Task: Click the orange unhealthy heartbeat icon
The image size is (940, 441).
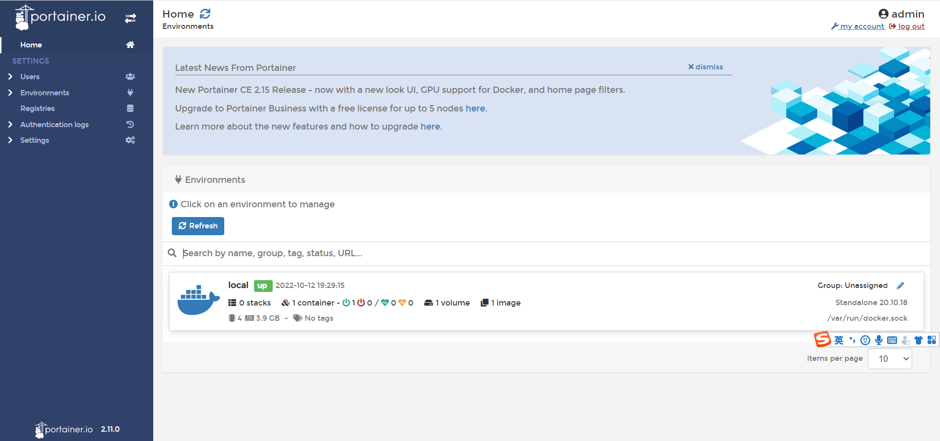Action: point(402,303)
